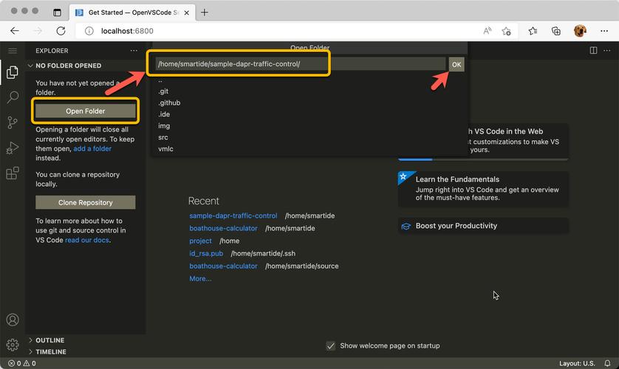Select the src folder in the list
Screen dimensions: 619x369
(163, 137)
